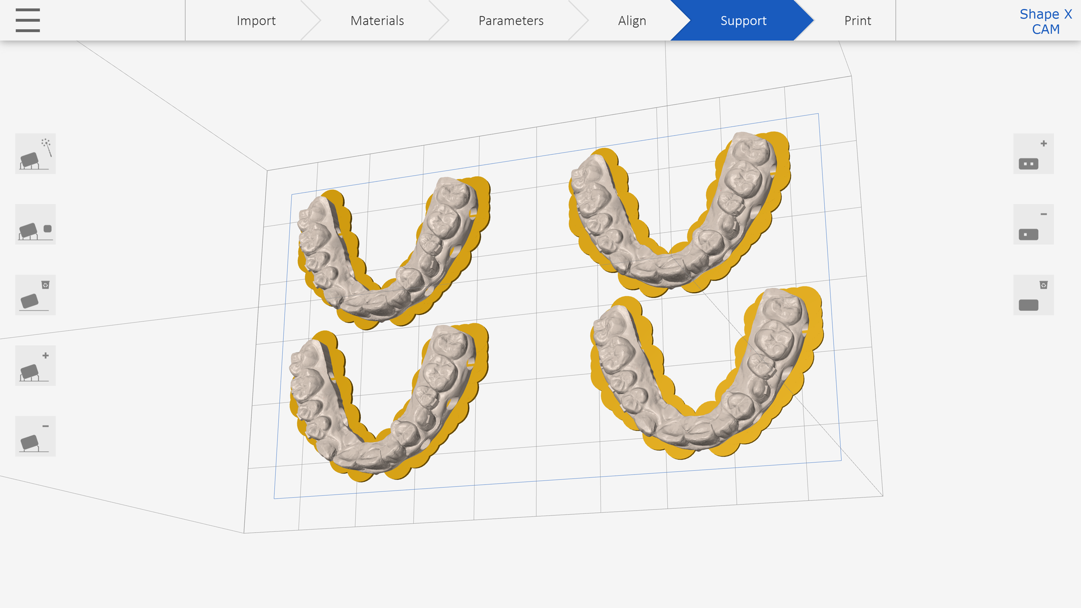Proceed to the Print step
The height and width of the screenshot is (608, 1081).
857,21
